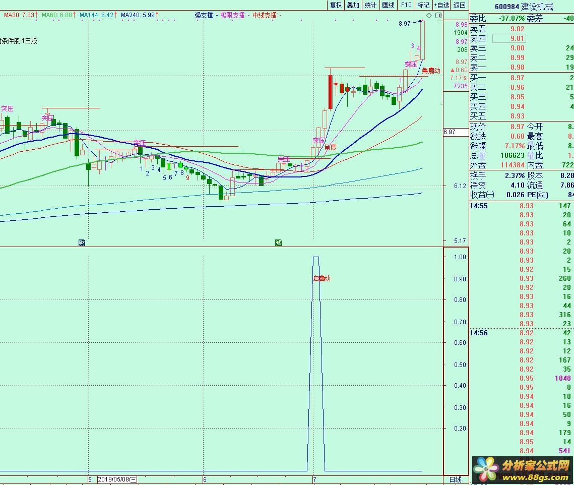
Task: Click the 收益(一) value 0.026
Action: tap(516, 195)
